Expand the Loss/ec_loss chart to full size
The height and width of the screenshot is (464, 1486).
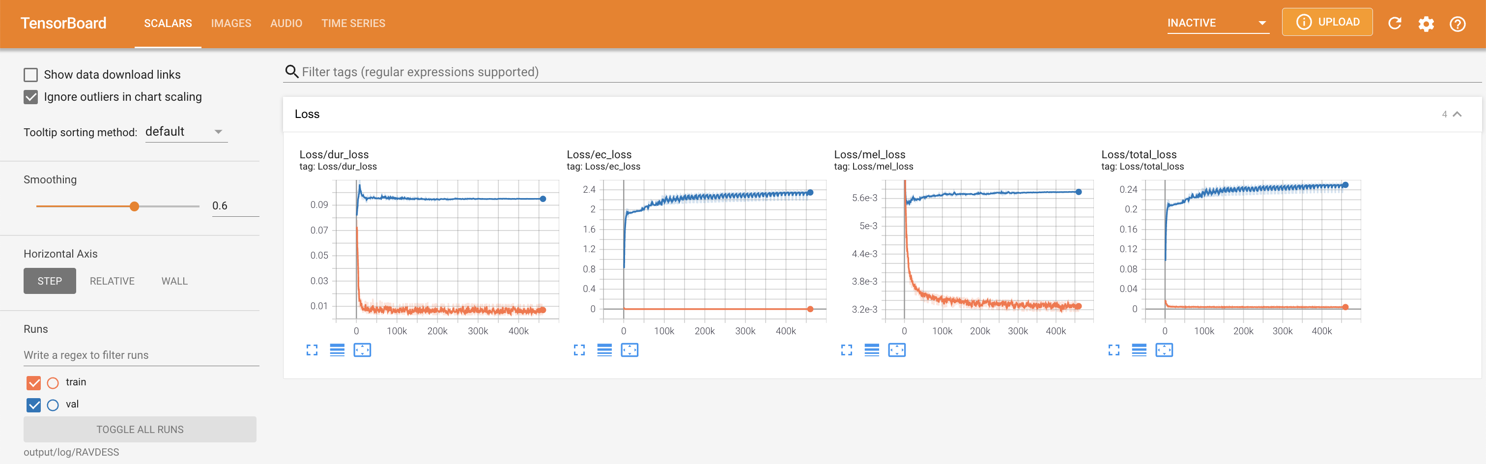pos(579,350)
